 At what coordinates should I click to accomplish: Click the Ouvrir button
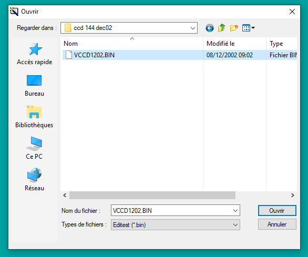click(277, 211)
